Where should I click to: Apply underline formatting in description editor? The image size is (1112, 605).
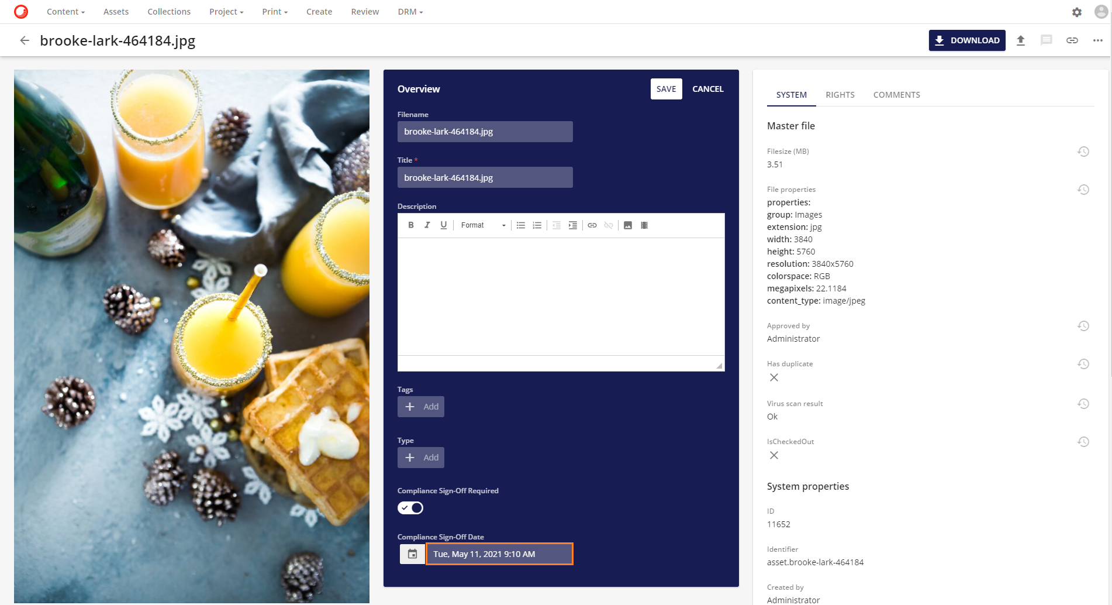(444, 225)
